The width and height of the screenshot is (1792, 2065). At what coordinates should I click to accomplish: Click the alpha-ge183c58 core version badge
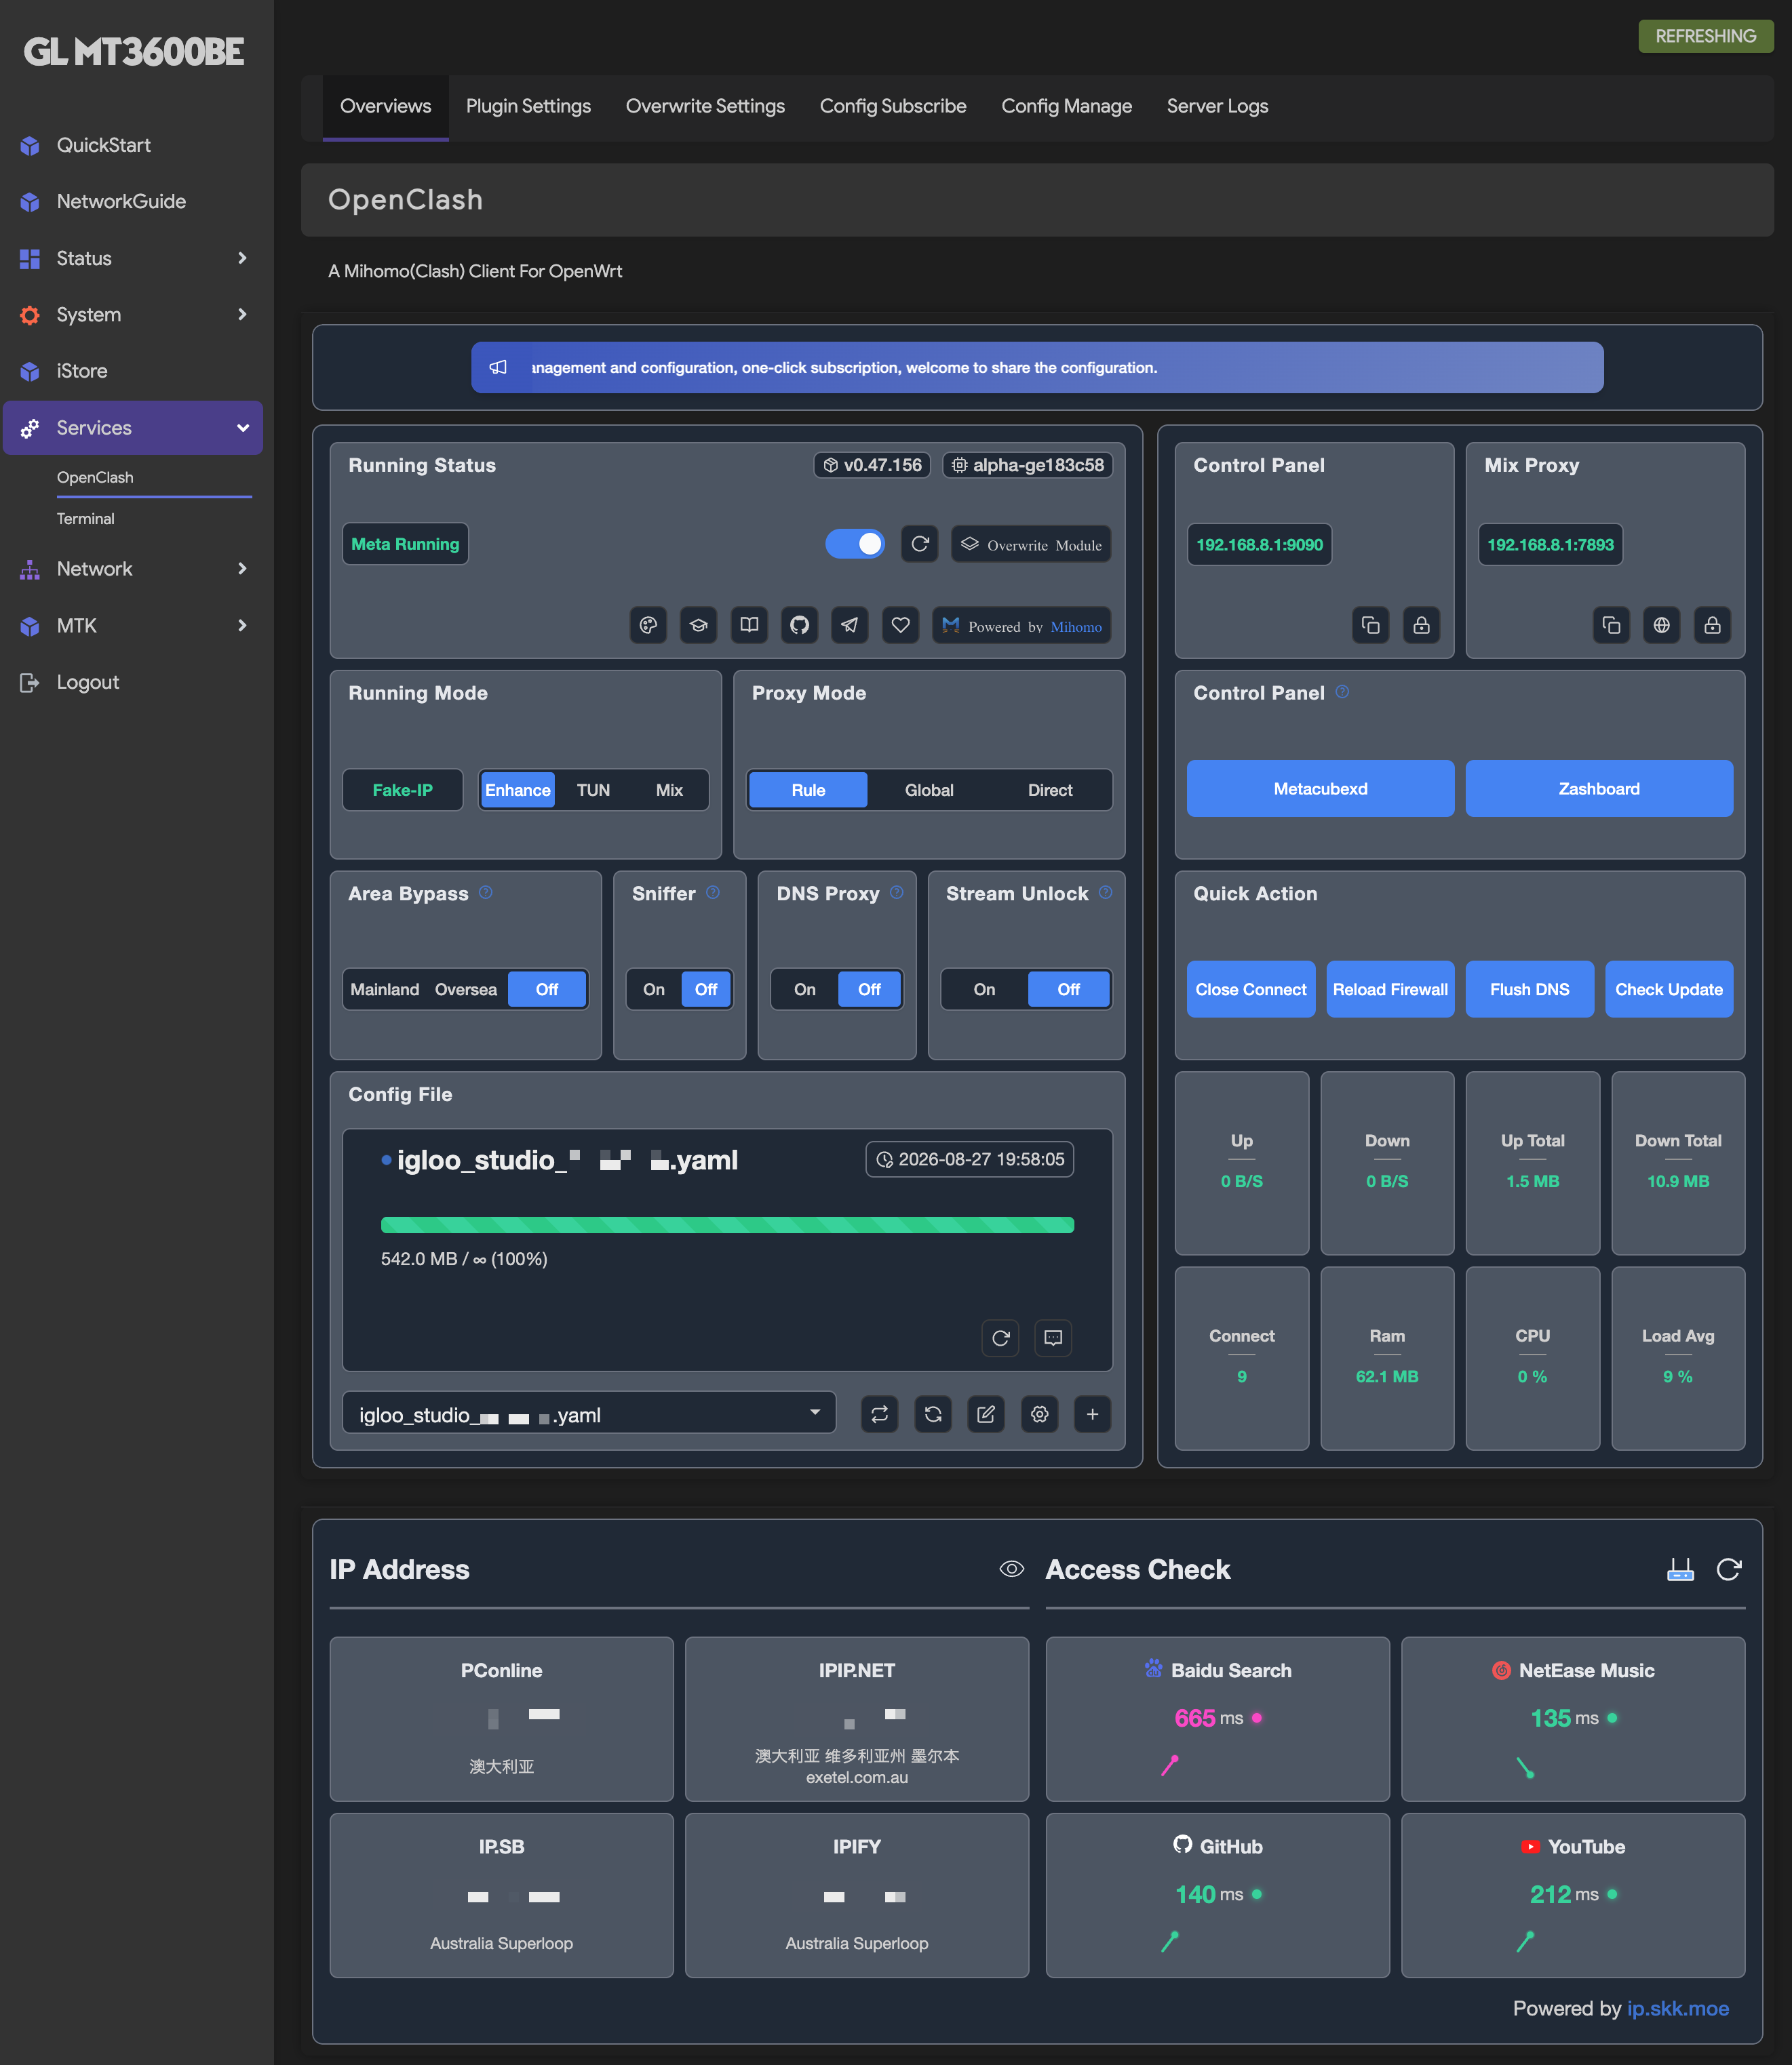coord(1027,465)
